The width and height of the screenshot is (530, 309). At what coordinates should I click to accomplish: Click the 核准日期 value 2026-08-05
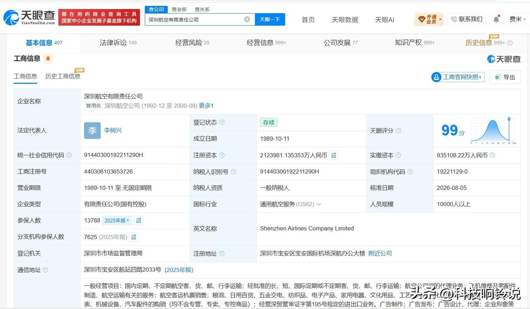click(x=452, y=188)
